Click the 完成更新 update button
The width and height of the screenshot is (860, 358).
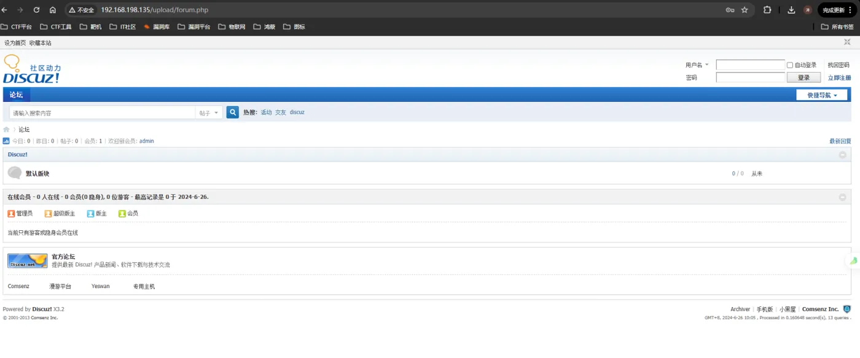tap(838, 10)
